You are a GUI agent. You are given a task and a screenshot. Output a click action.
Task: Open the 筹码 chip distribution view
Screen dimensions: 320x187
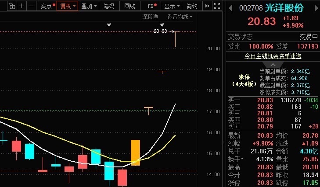click(109, 6)
